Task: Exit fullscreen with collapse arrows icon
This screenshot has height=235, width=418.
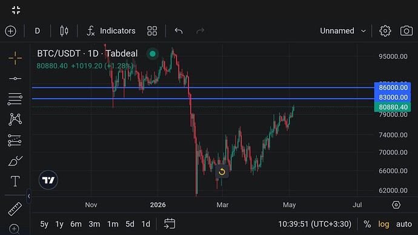Action: click(x=16, y=10)
